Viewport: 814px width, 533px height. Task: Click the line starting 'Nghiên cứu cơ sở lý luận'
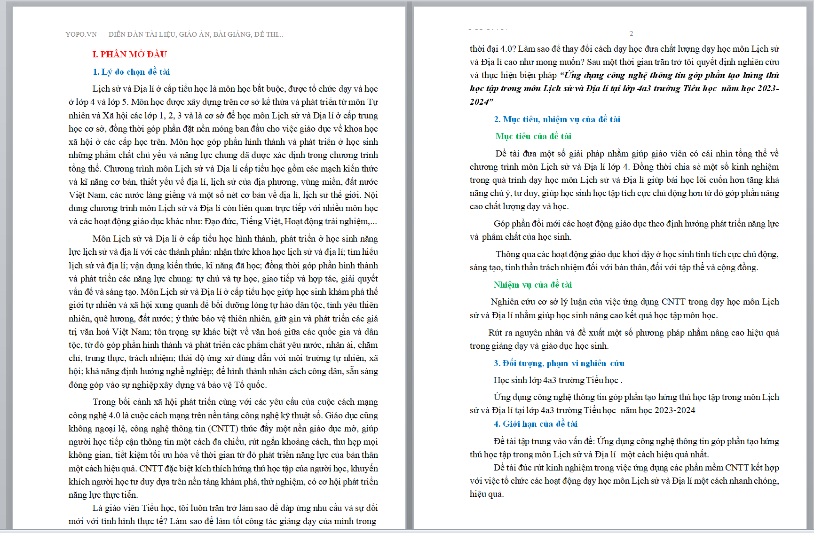tap(635, 302)
